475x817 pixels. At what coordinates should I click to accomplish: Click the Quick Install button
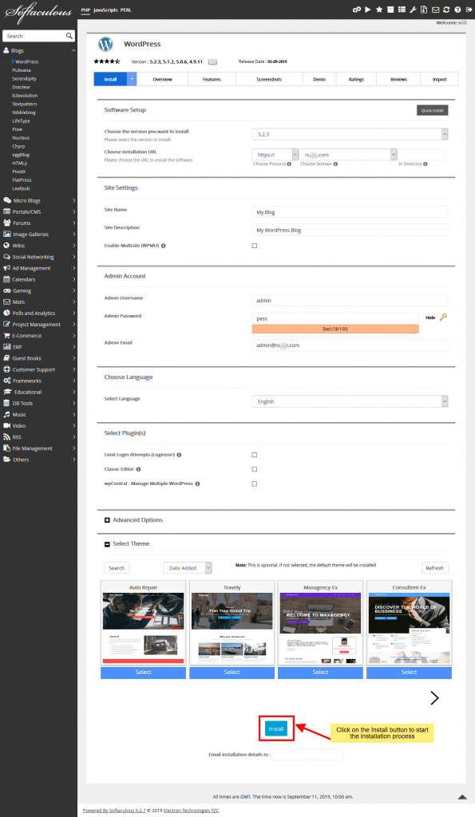432,110
